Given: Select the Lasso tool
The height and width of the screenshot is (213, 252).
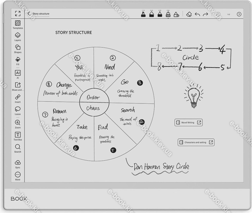Looking at the screenshot, I should [x=18, y=111].
